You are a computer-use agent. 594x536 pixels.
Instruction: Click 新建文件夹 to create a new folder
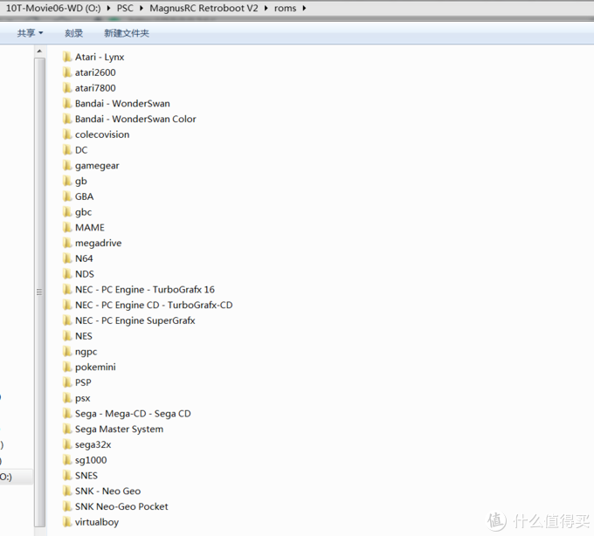point(127,33)
